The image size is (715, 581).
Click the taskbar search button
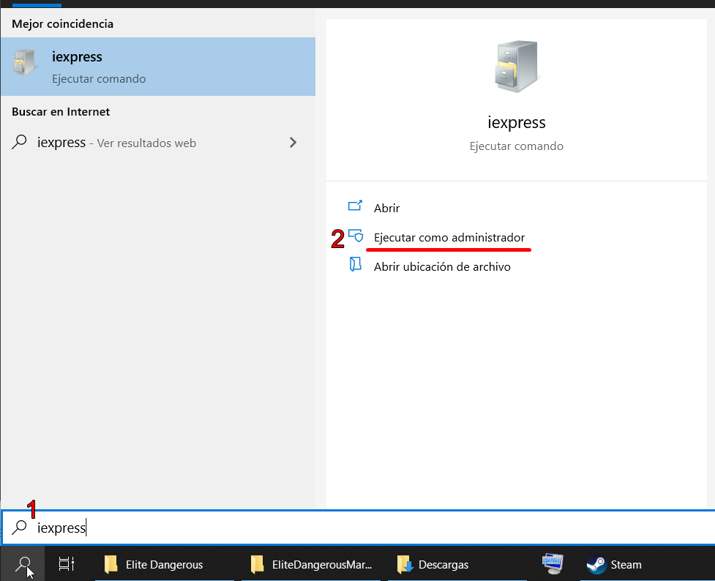click(23, 564)
